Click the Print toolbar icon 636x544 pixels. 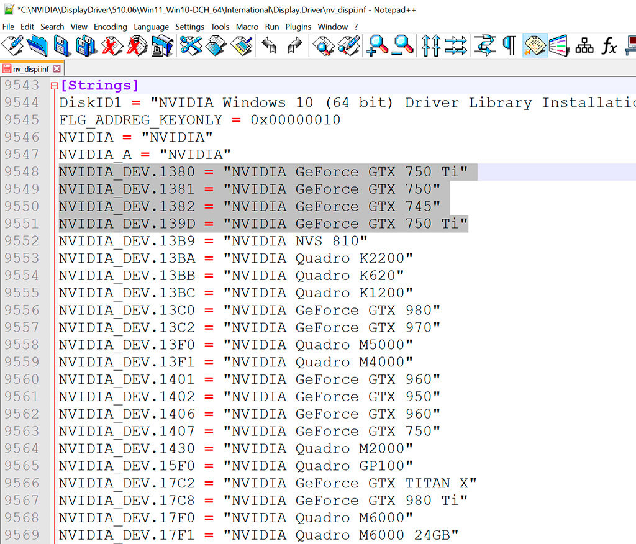point(162,45)
